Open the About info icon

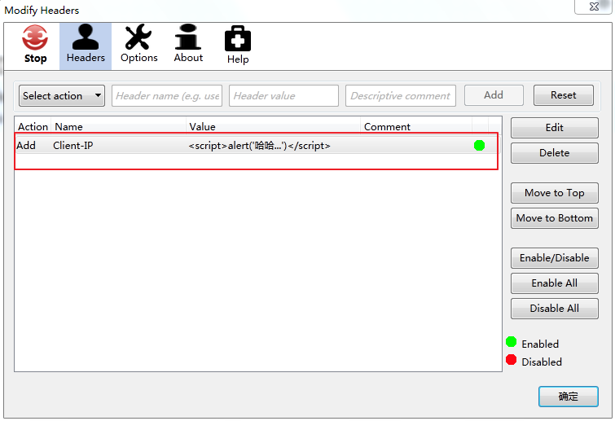pyautogui.click(x=188, y=44)
